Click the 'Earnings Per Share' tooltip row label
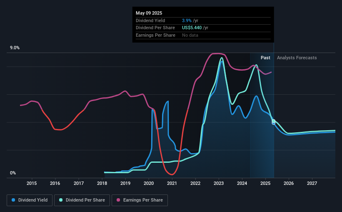Image resolution: width=342 pixels, height=212 pixels. pyautogui.click(x=155, y=35)
